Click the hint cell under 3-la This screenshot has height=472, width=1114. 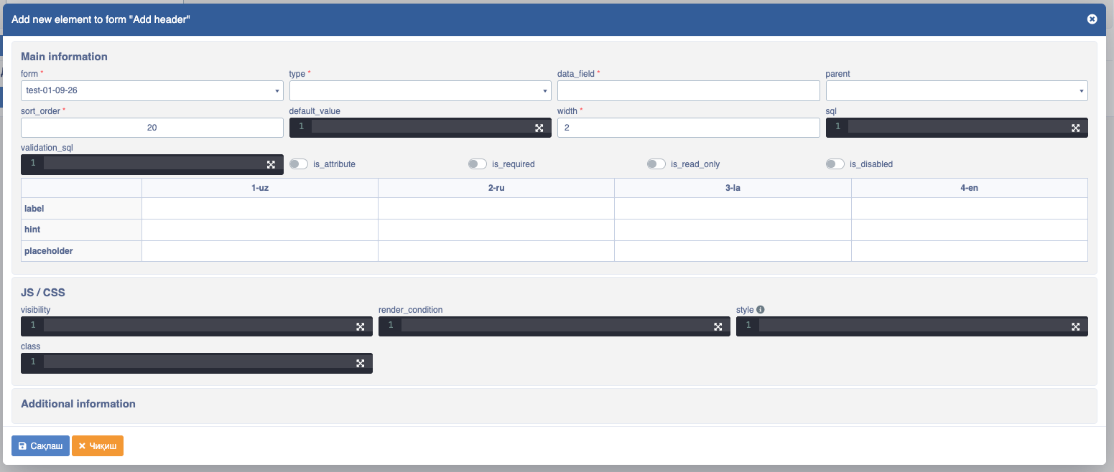[733, 230]
